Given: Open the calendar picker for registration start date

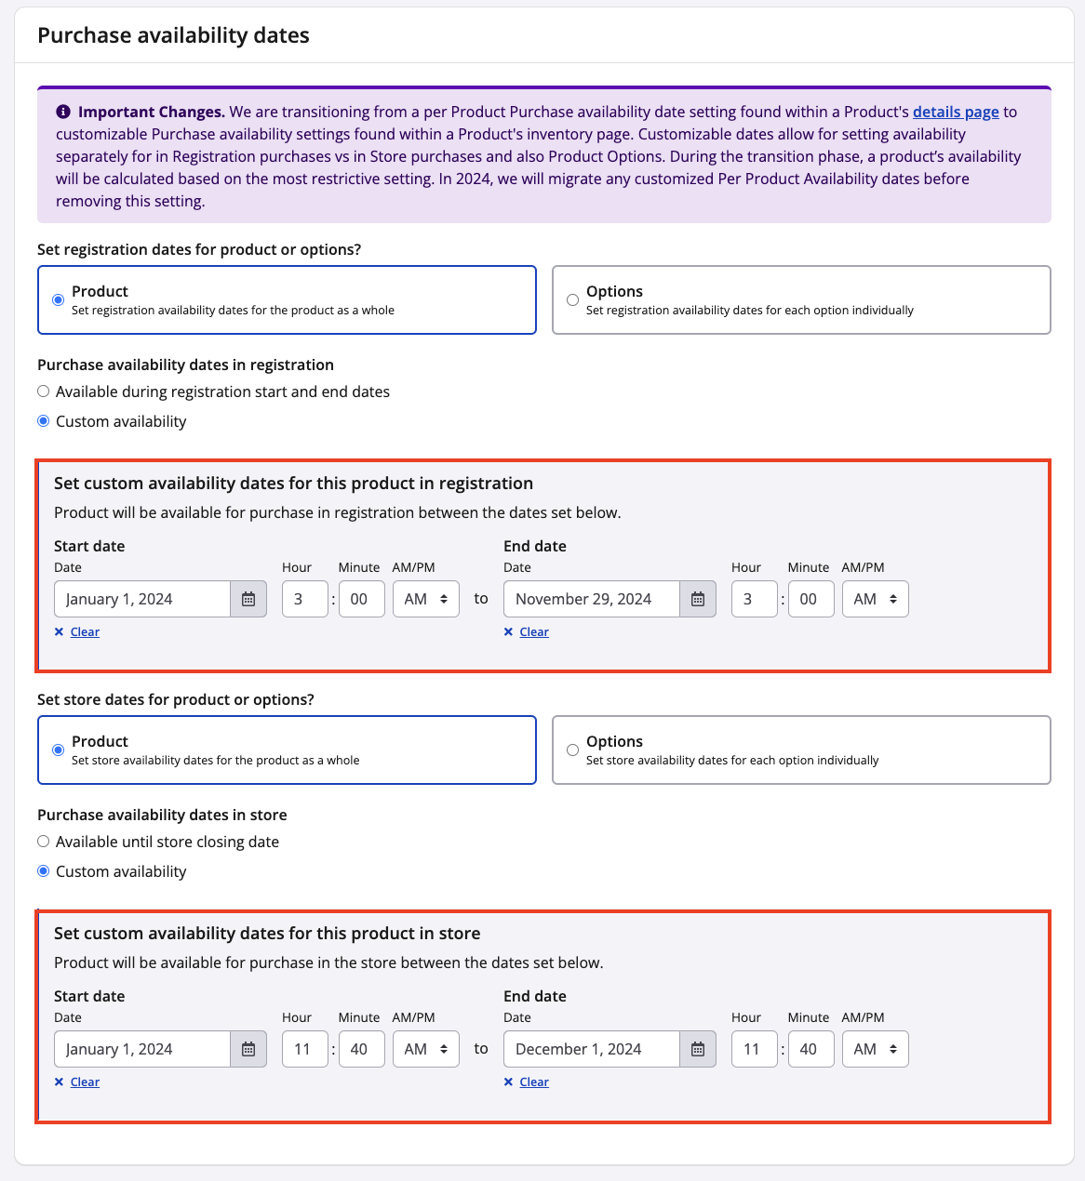Looking at the screenshot, I should point(248,599).
